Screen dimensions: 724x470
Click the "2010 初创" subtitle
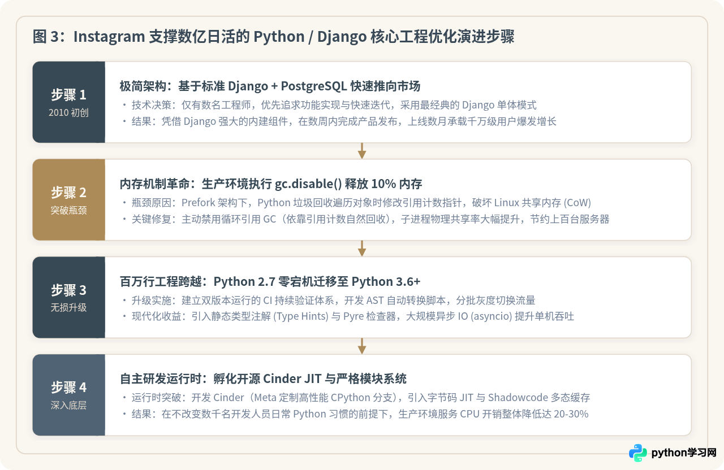tap(68, 112)
